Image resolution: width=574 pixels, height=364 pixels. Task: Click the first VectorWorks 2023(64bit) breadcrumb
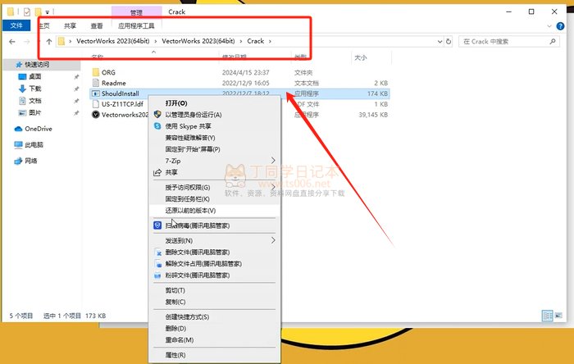coord(113,41)
